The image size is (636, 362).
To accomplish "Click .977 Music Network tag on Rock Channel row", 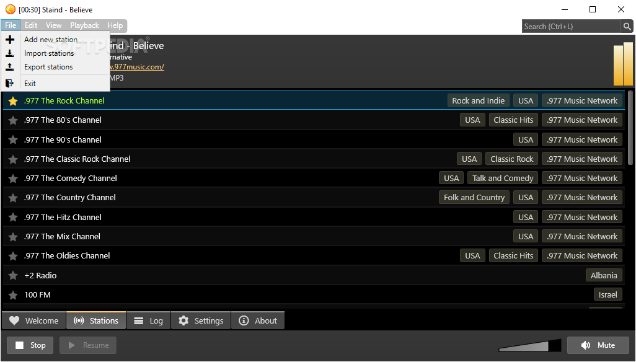I will (581, 100).
